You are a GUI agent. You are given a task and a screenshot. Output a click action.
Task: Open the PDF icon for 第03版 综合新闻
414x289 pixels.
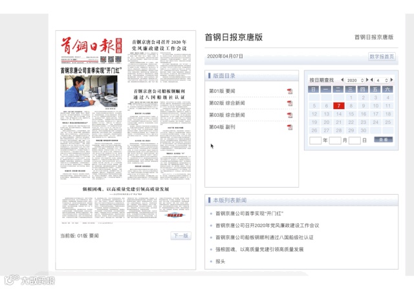tap(290, 115)
